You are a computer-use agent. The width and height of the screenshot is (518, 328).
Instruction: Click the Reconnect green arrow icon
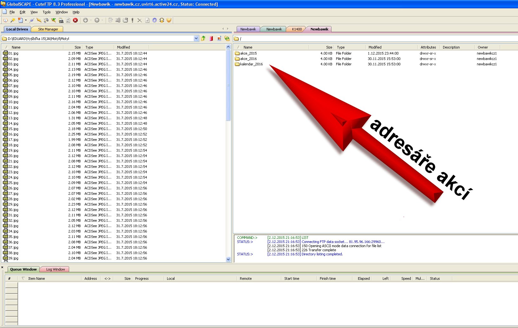coord(53,20)
